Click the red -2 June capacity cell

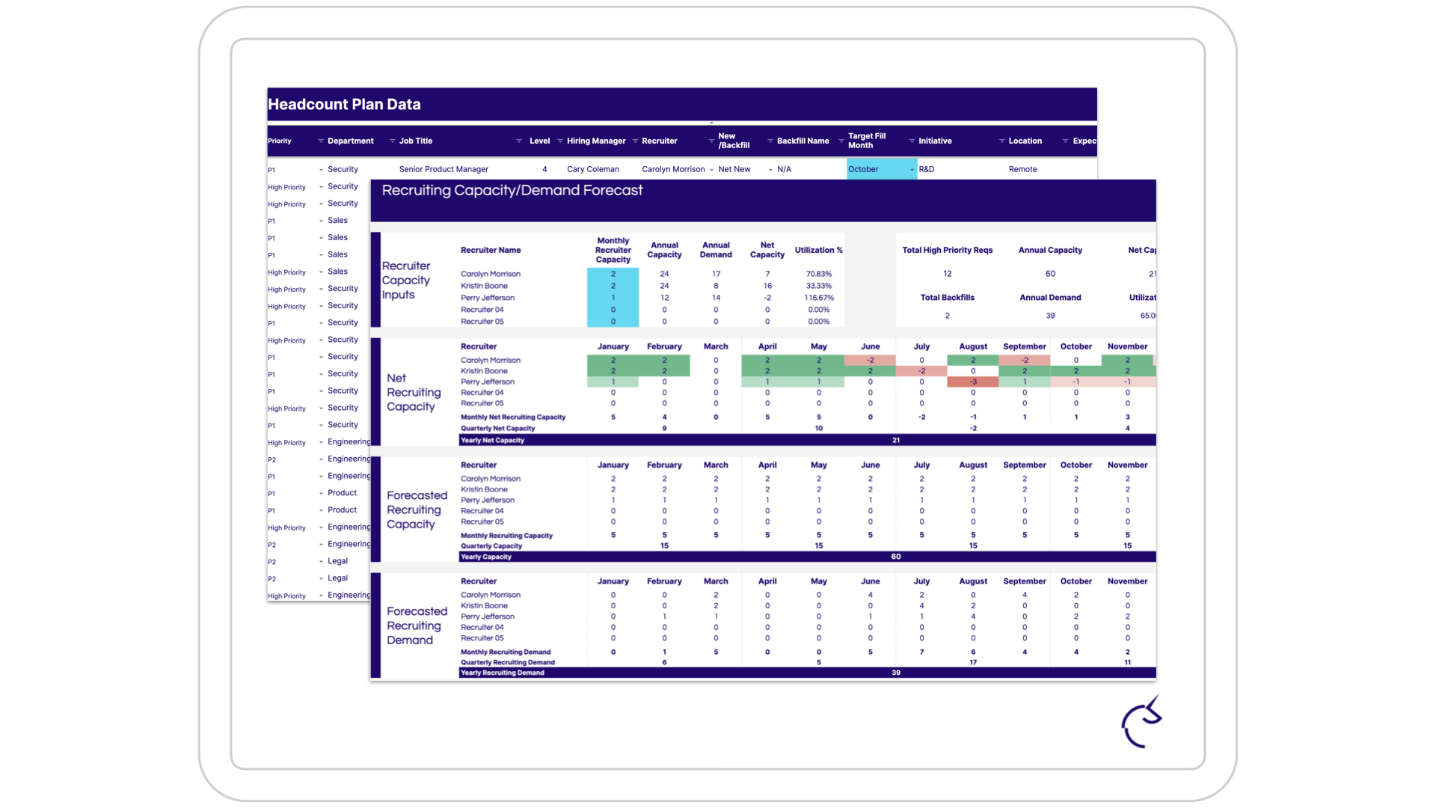click(x=870, y=360)
